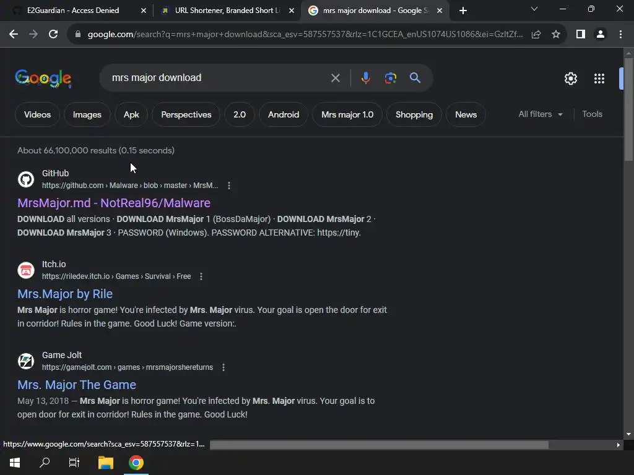Viewport: 634px width, 475px height.
Task: Select the Apk filter chip
Action: (131, 114)
